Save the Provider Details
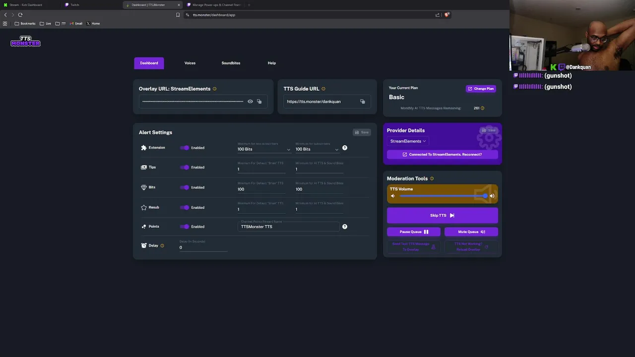The width and height of the screenshot is (635, 357). [489, 130]
